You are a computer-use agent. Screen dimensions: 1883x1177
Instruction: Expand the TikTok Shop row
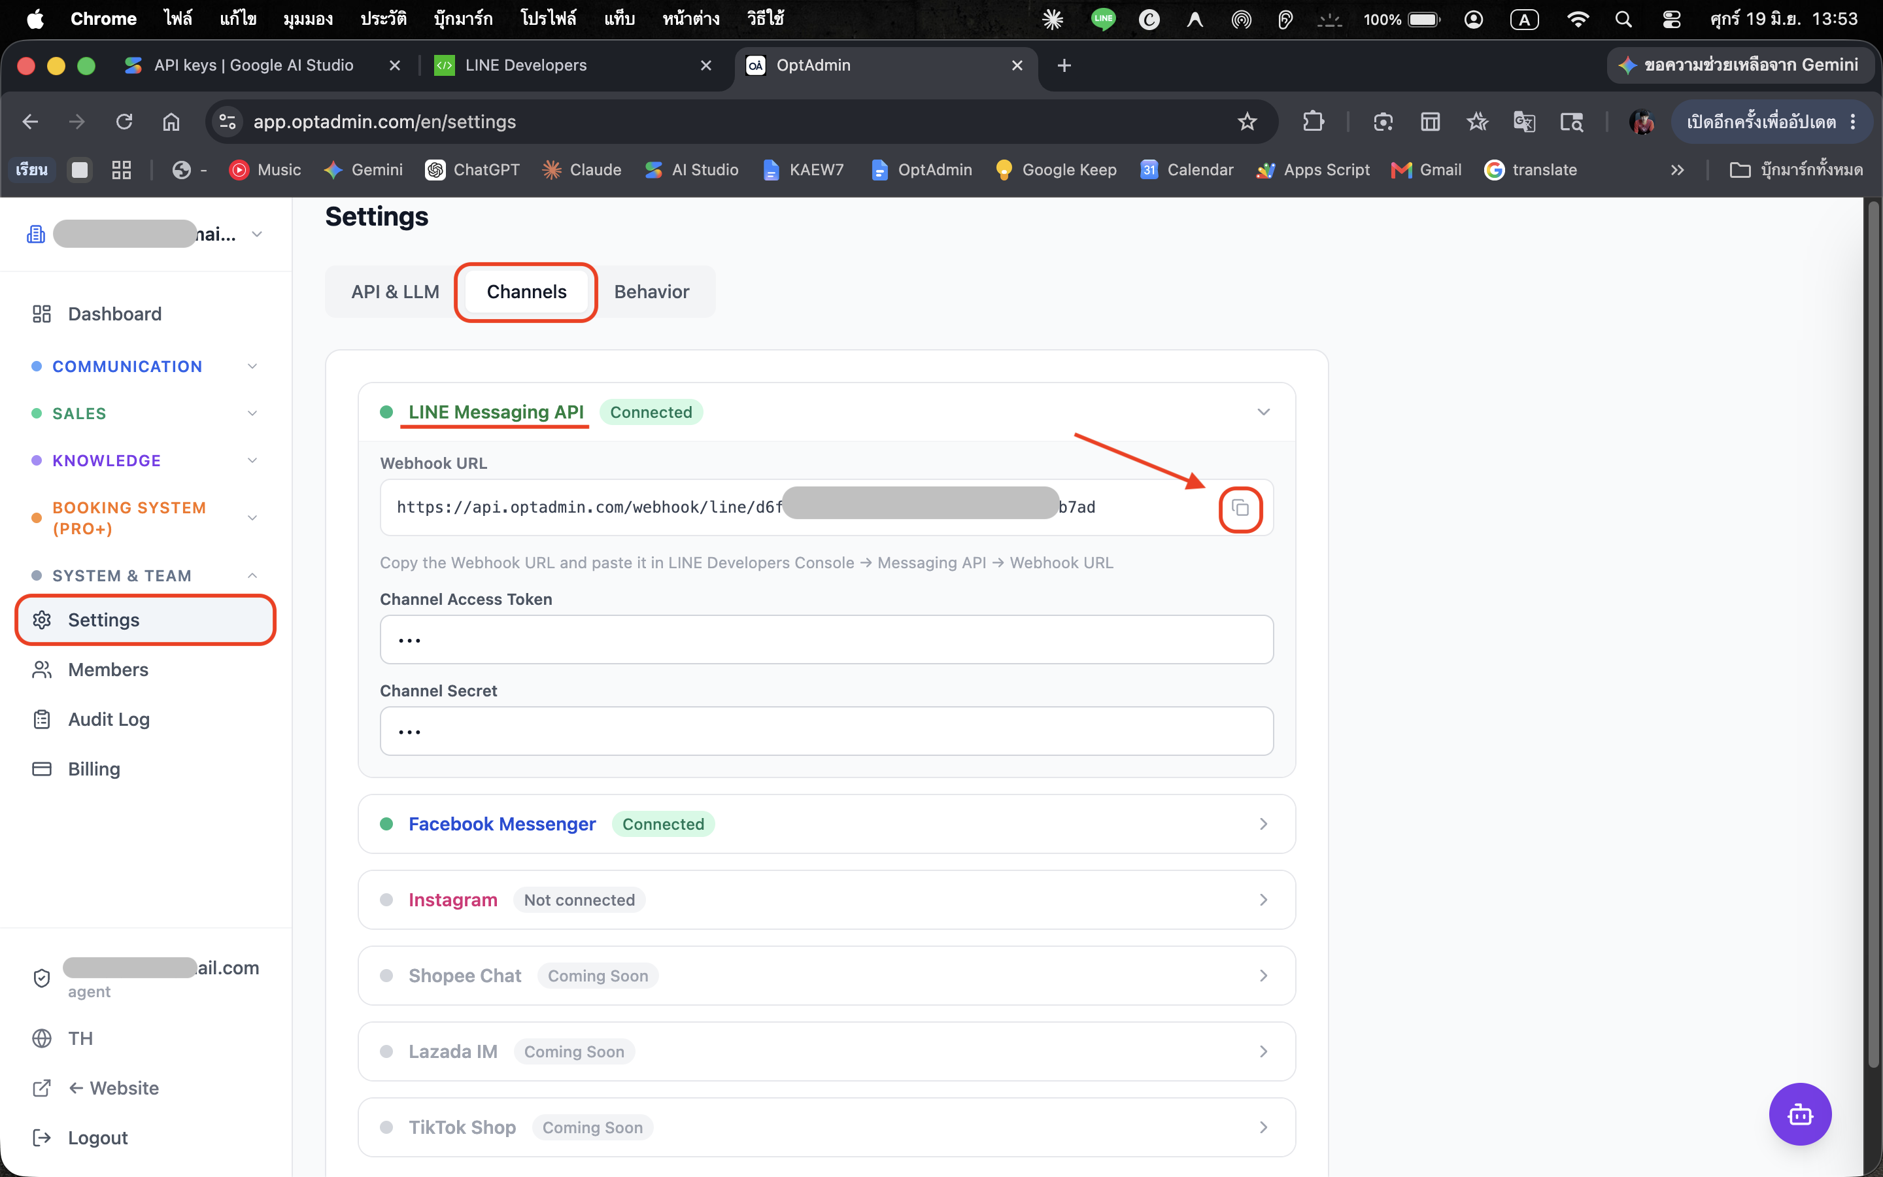[826, 1127]
